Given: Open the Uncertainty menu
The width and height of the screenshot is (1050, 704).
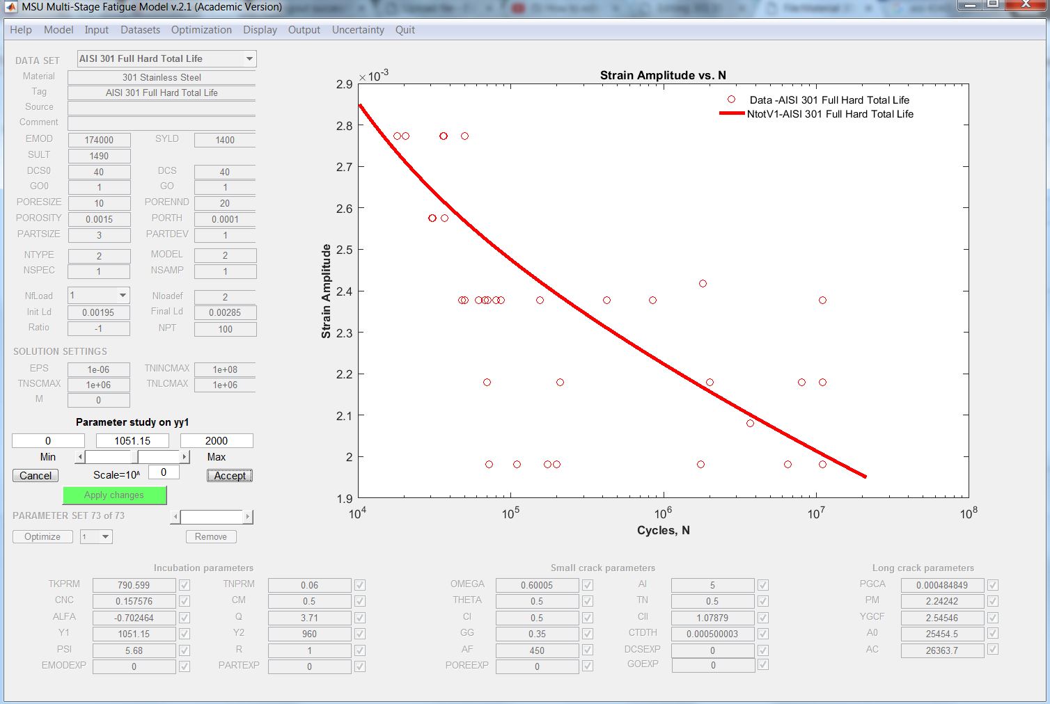Looking at the screenshot, I should [358, 30].
